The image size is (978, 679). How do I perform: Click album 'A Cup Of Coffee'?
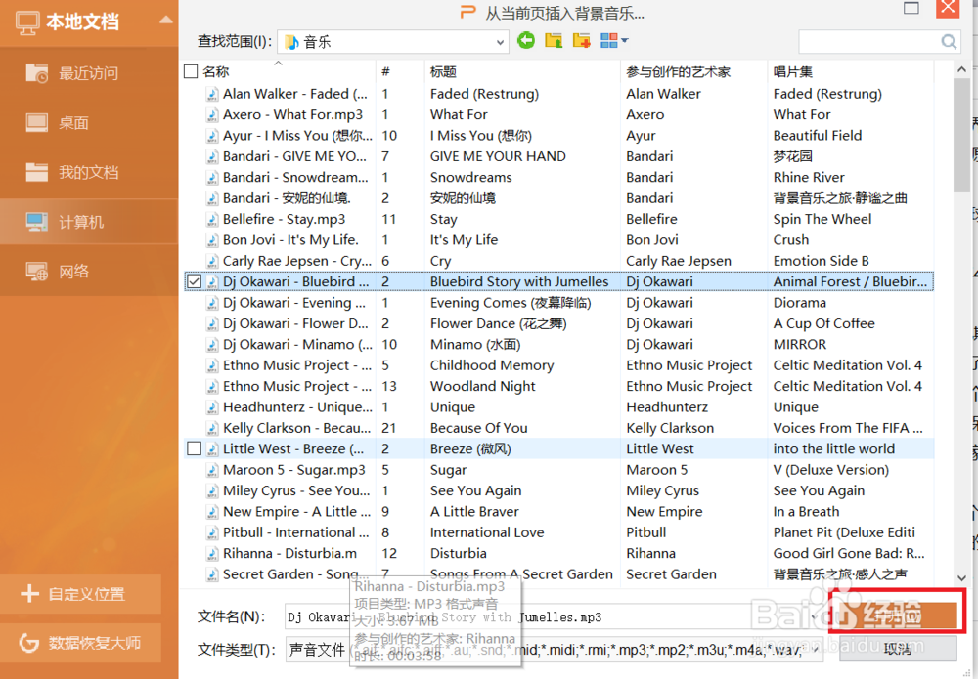(x=823, y=324)
